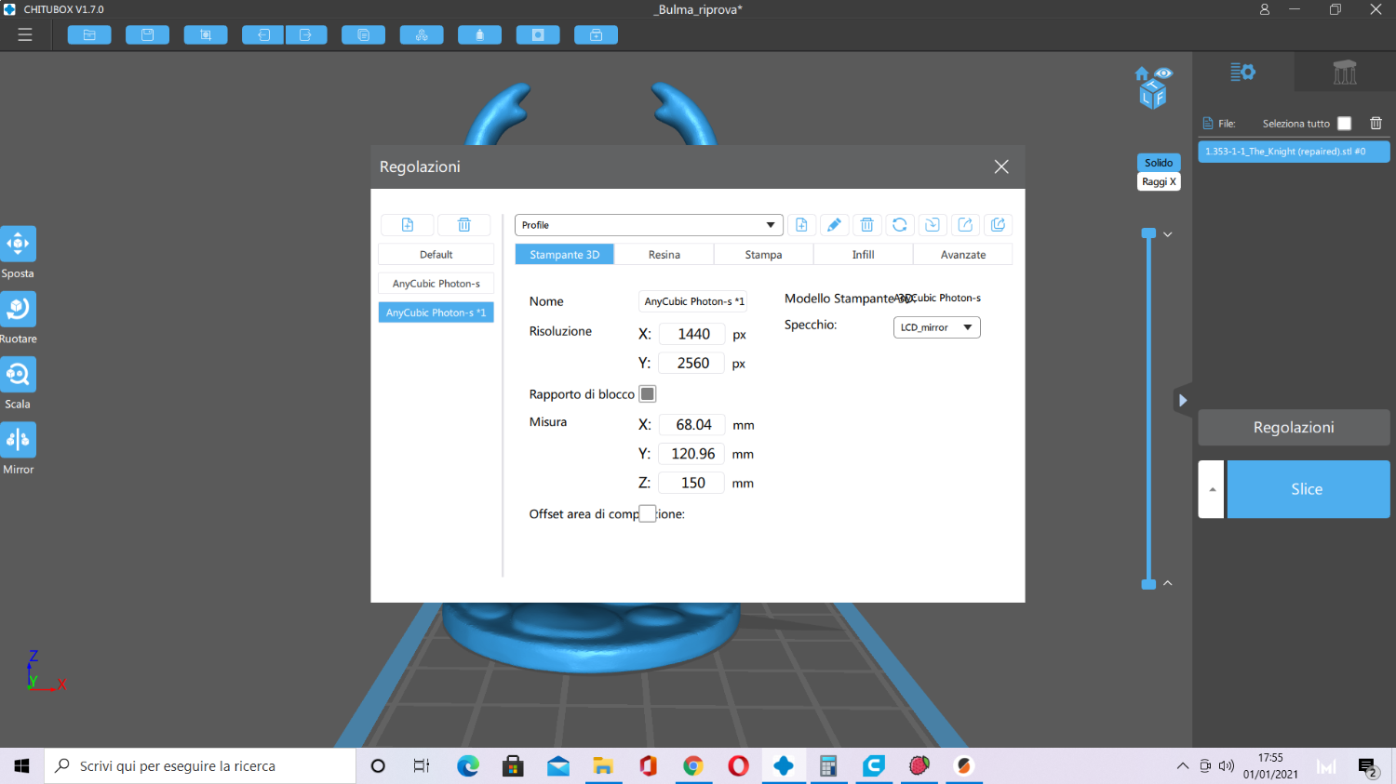Switch to Solido view mode

[1159, 163]
